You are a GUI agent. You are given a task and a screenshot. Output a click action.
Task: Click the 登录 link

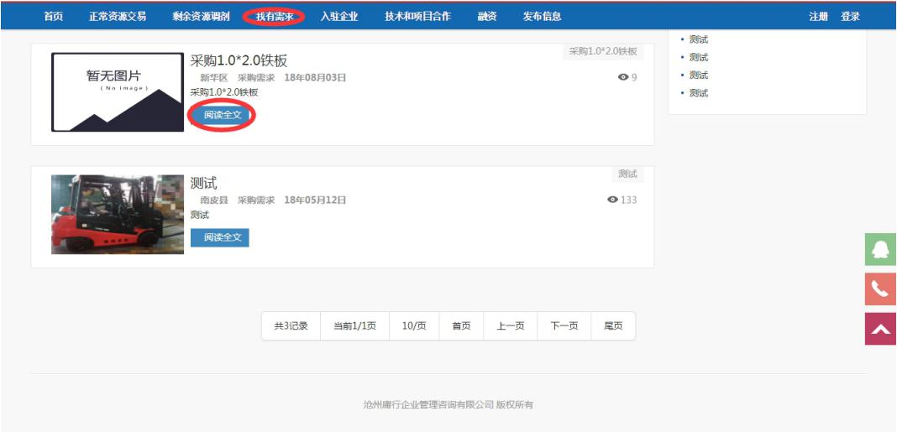(x=850, y=16)
